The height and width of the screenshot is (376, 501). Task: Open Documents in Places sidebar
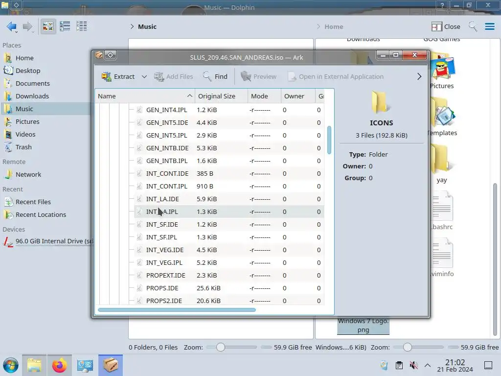(46, 83)
